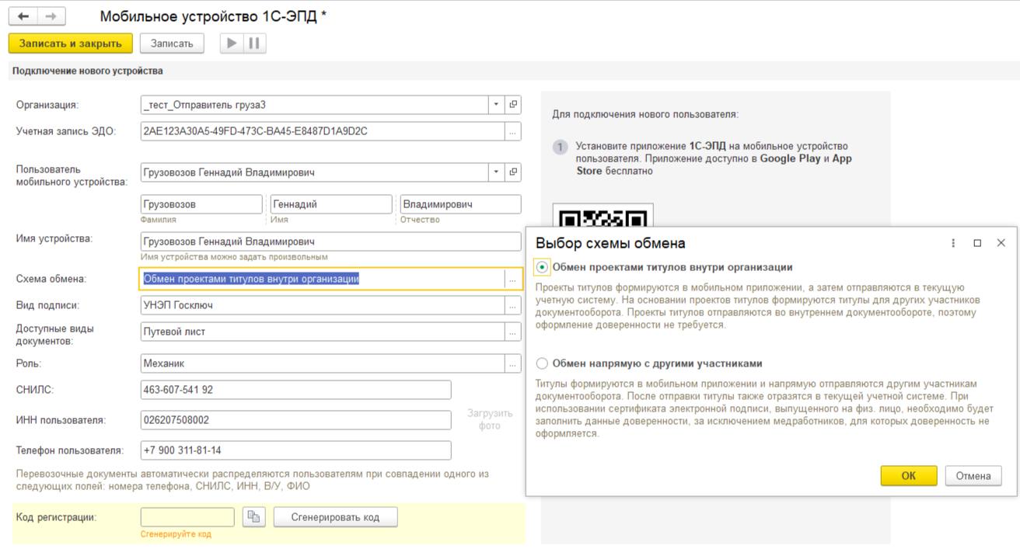Click into the СНИЛС input field
Viewport: 1020px width, 549px height.
coord(295,390)
